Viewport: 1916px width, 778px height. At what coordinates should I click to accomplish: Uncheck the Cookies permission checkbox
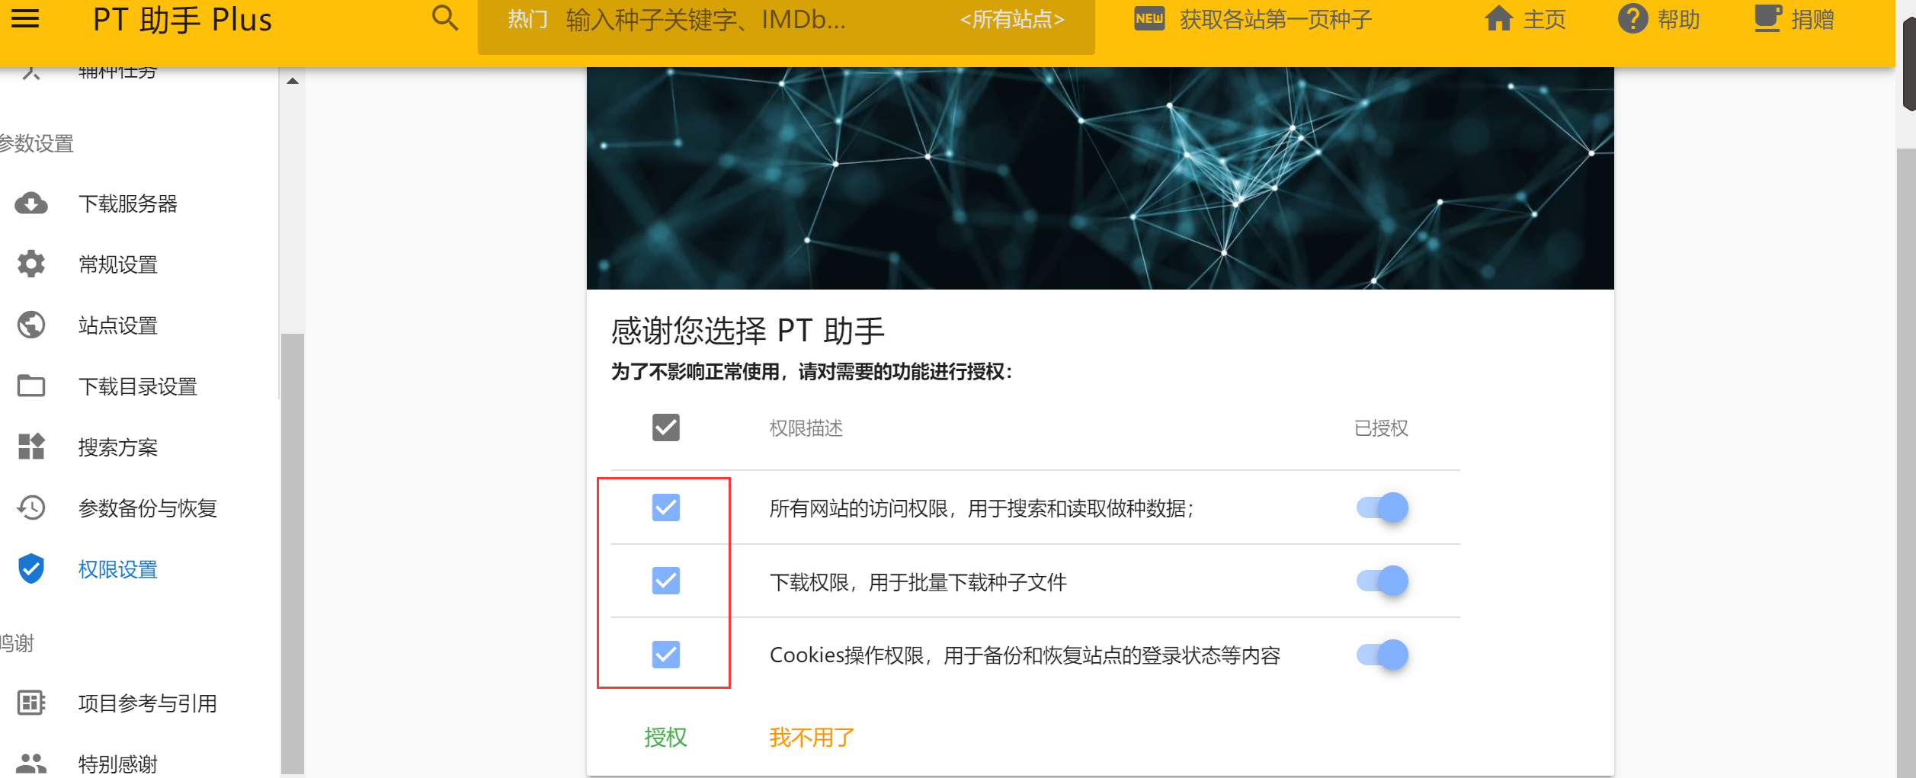pyautogui.click(x=666, y=655)
